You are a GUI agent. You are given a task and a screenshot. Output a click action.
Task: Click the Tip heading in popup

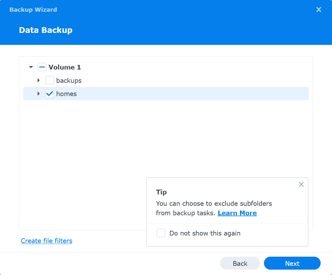point(161,192)
